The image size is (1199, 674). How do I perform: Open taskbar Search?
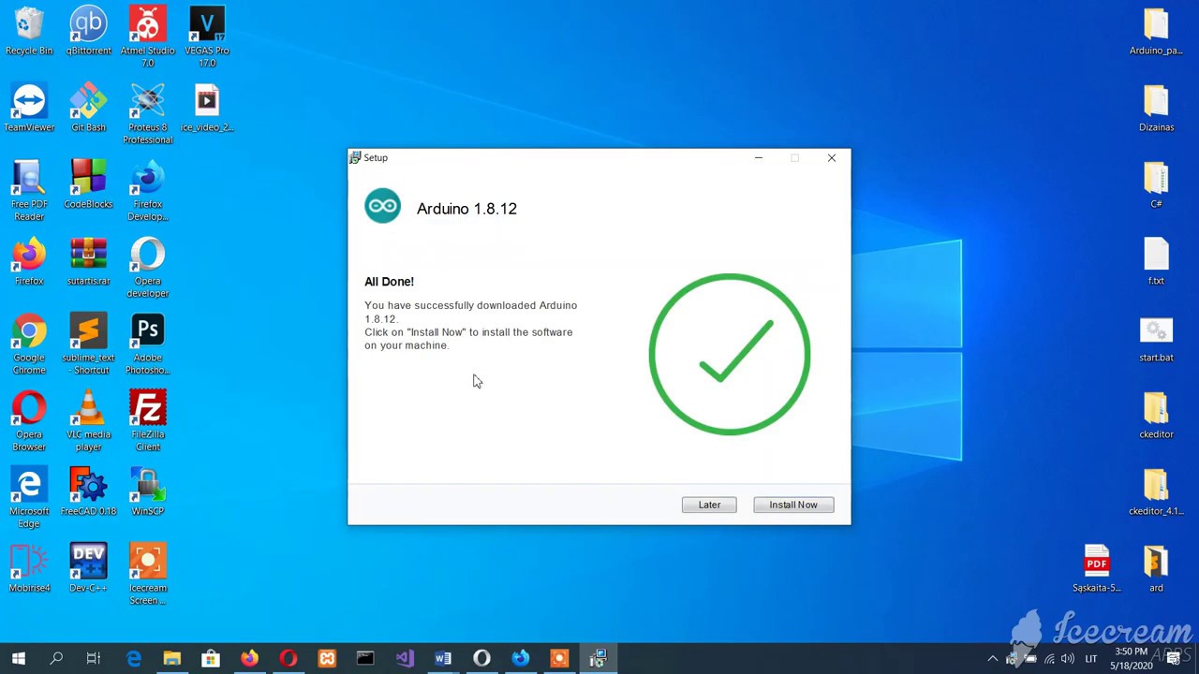(56, 659)
